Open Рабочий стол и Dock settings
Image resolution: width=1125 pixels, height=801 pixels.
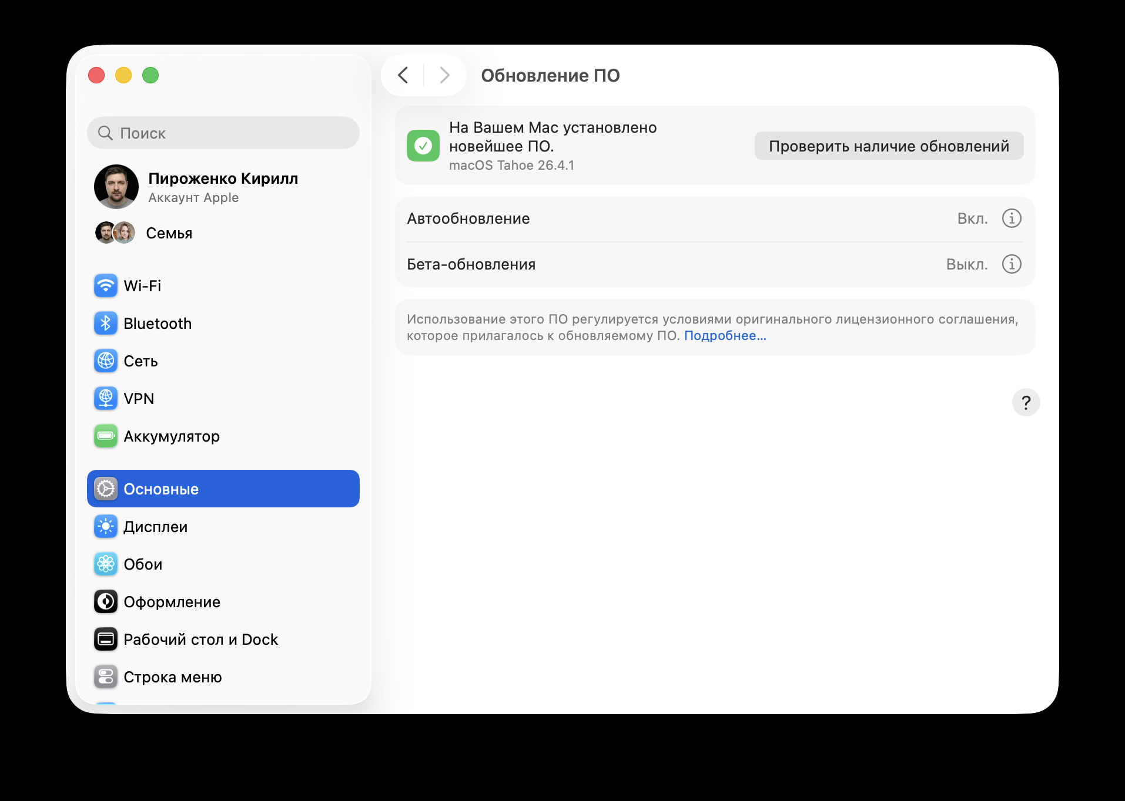(200, 639)
